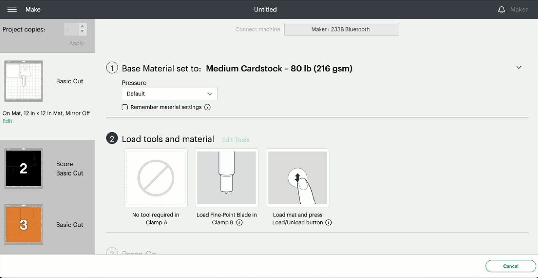The height and width of the screenshot is (278, 538).
Task: Click the no tool required Clamp A image
Action: (156, 178)
